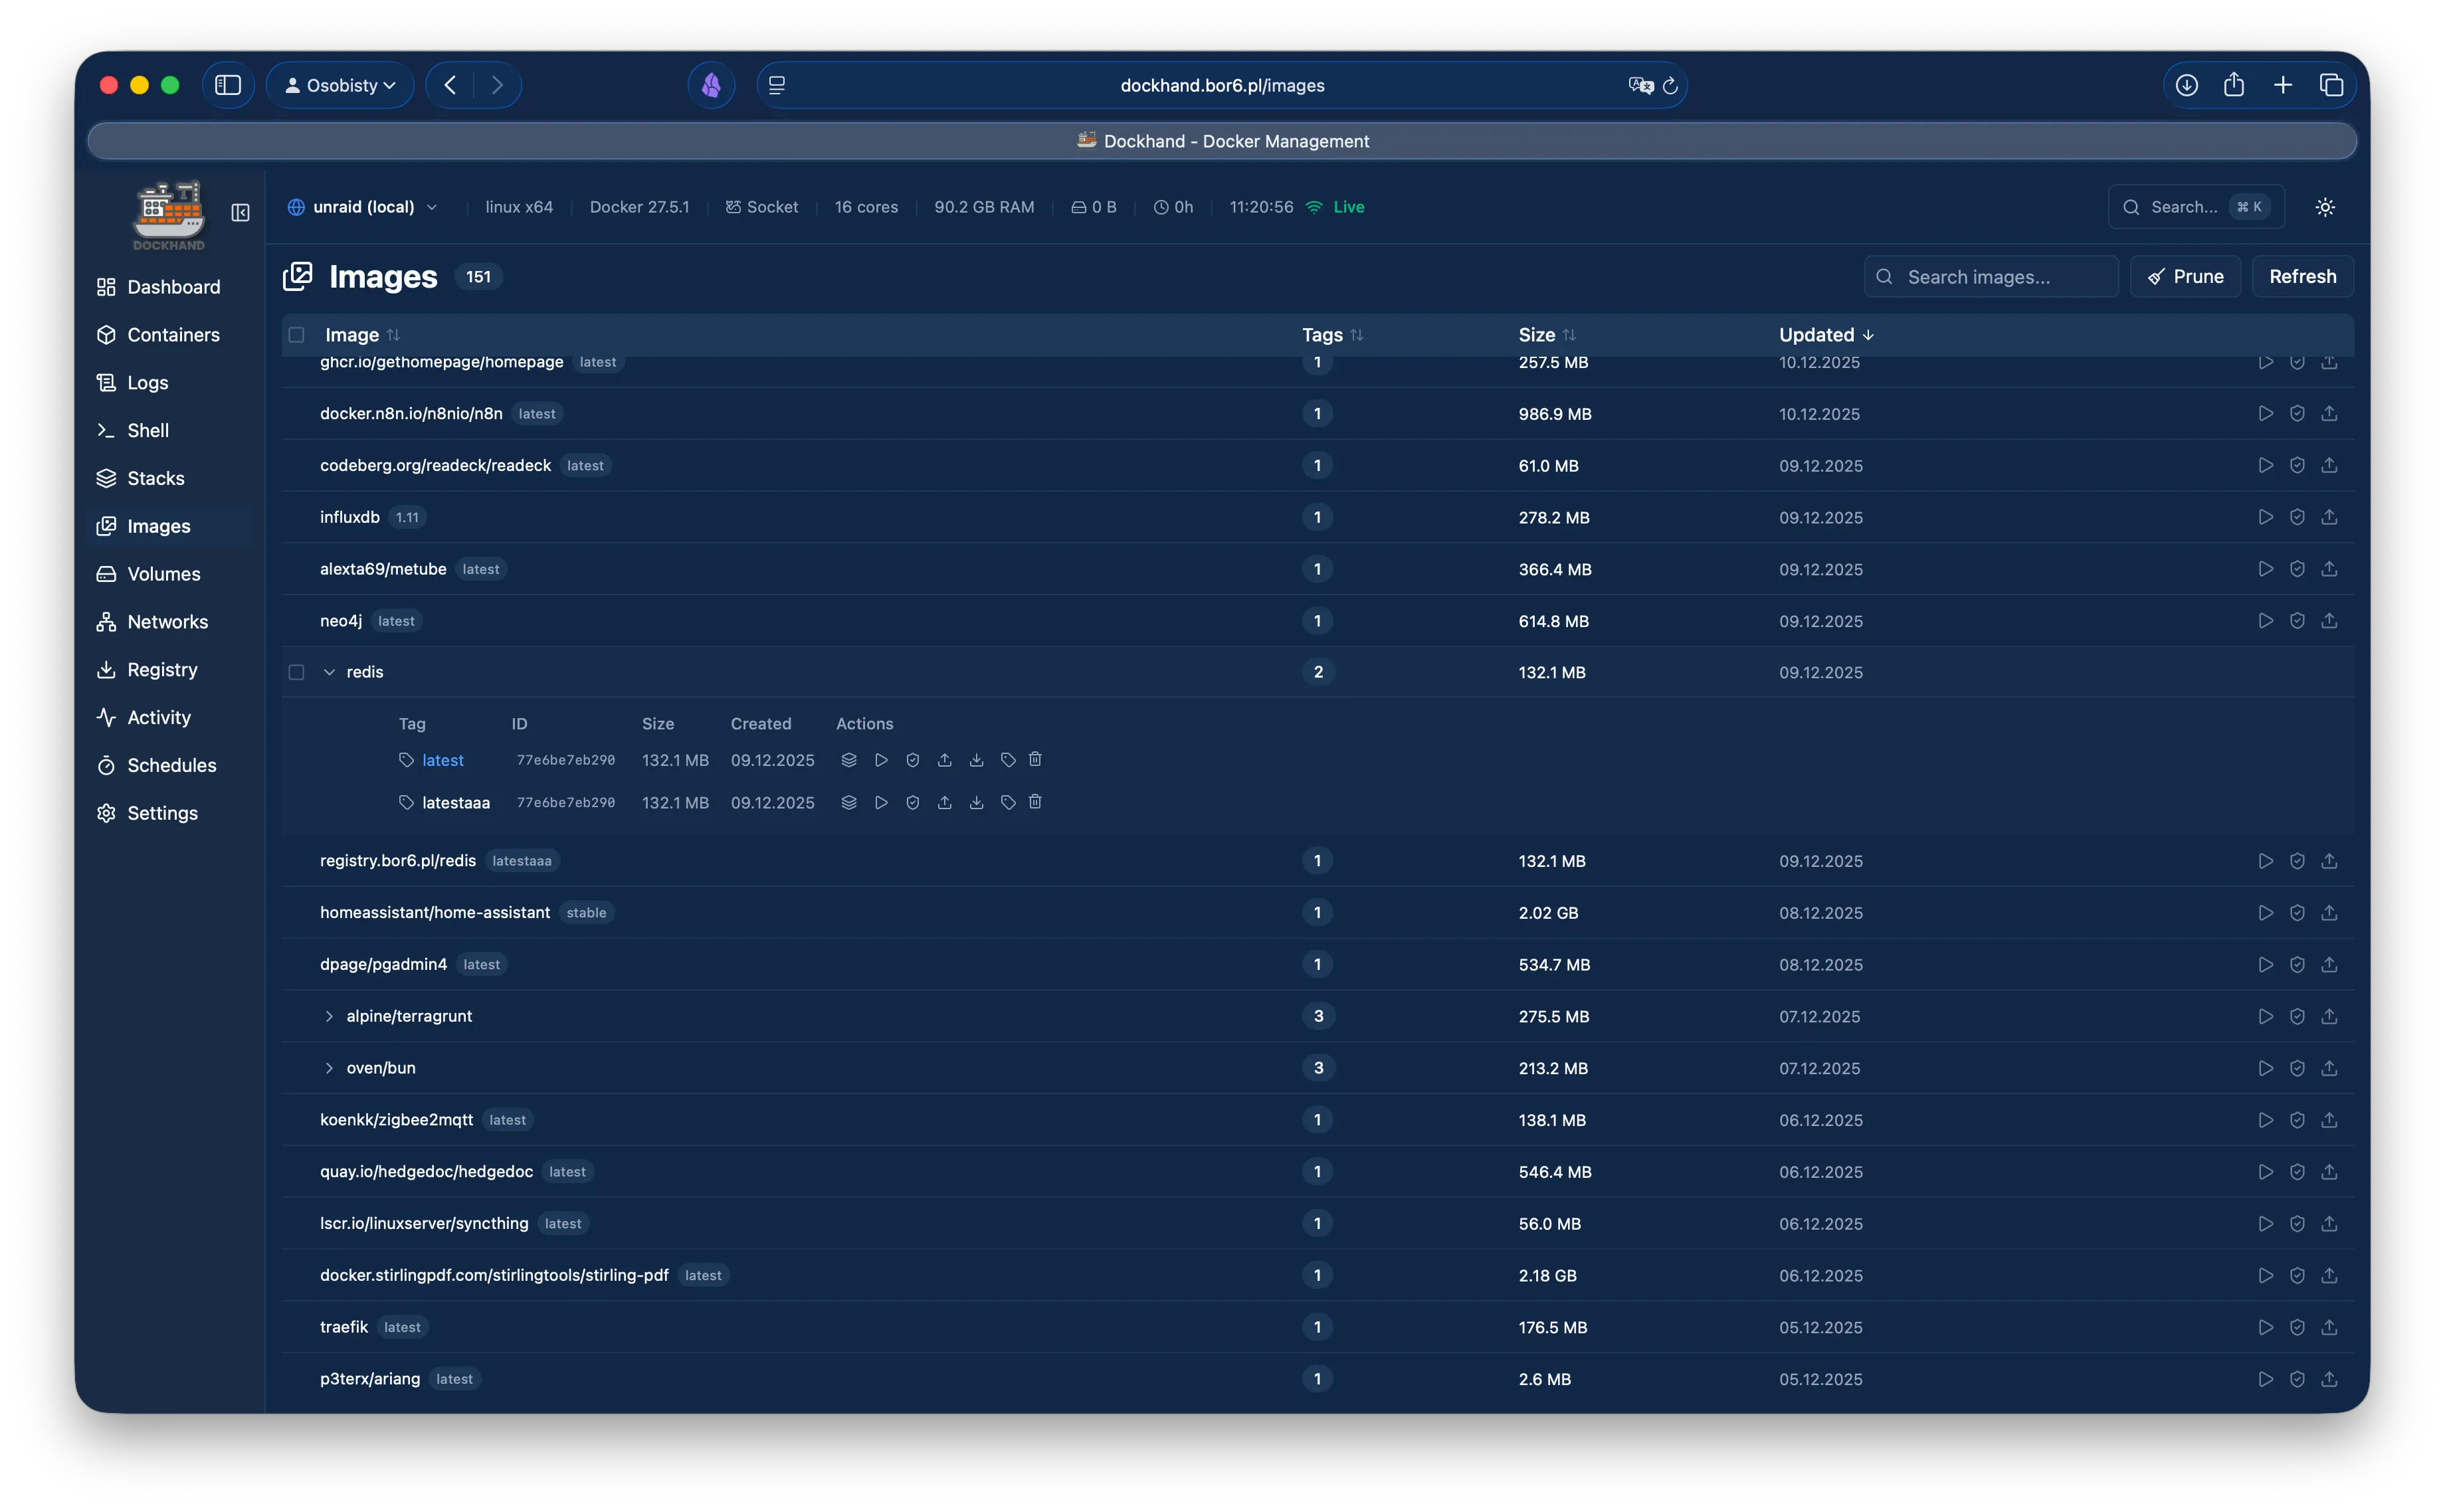The image size is (2445, 1512).
Task: View layers of redis latest tag
Action: 849,760
